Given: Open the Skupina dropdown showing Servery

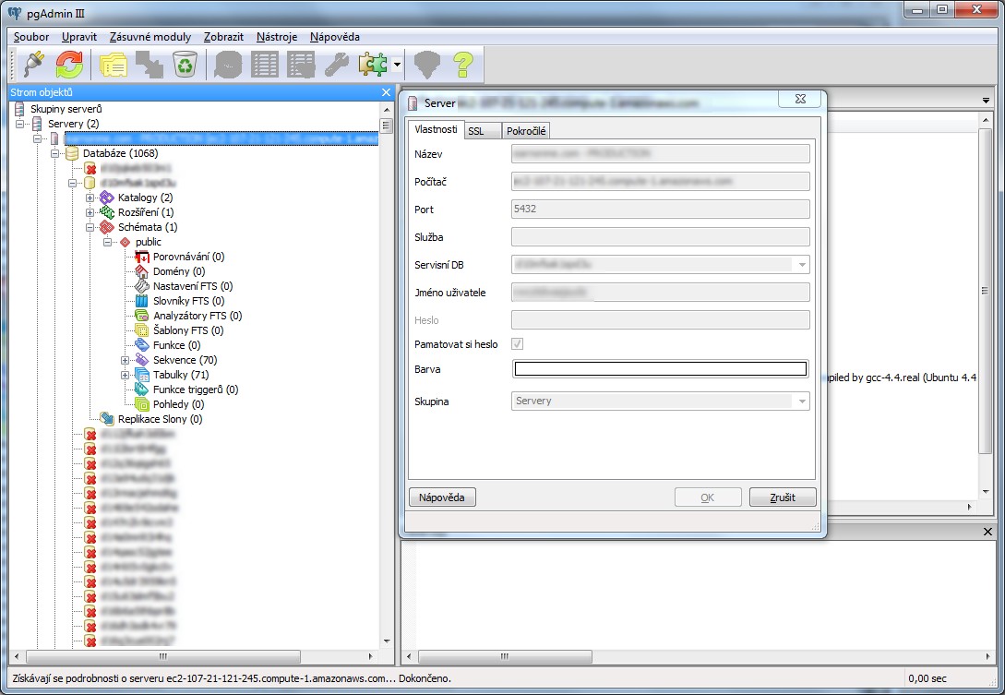Looking at the screenshot, I should [802, 401].
